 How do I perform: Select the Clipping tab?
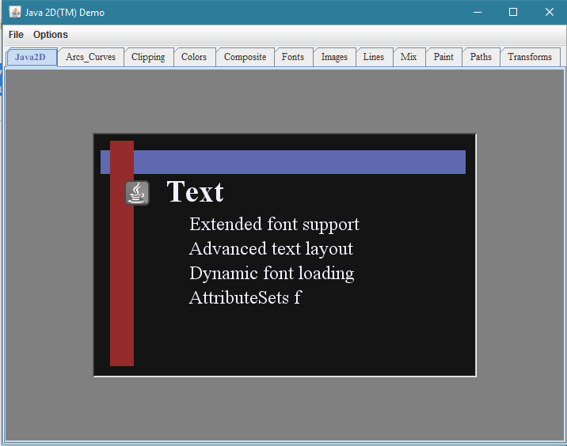[148, 57]
